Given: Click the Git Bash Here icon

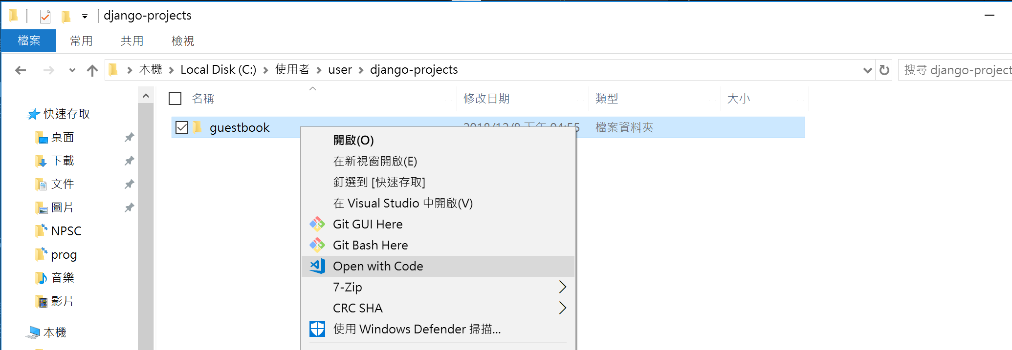Looking at the screenshot, I should [x=317, y=245].
